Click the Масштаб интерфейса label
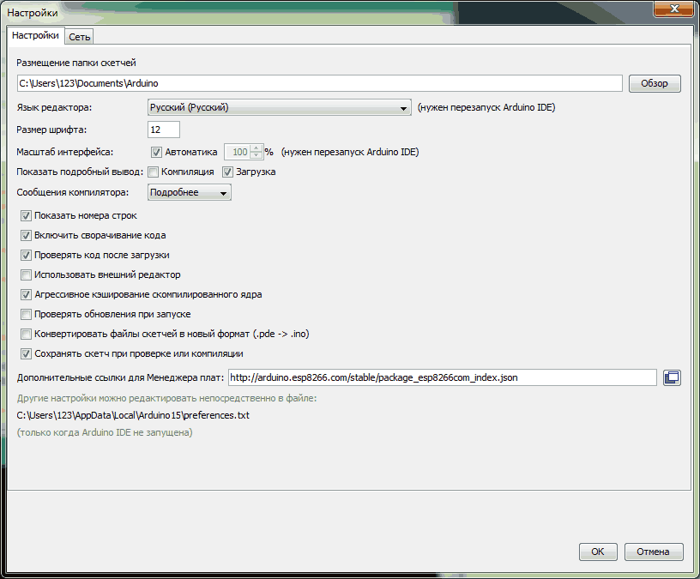The image size is (700, 579). (x=65, y=152)
